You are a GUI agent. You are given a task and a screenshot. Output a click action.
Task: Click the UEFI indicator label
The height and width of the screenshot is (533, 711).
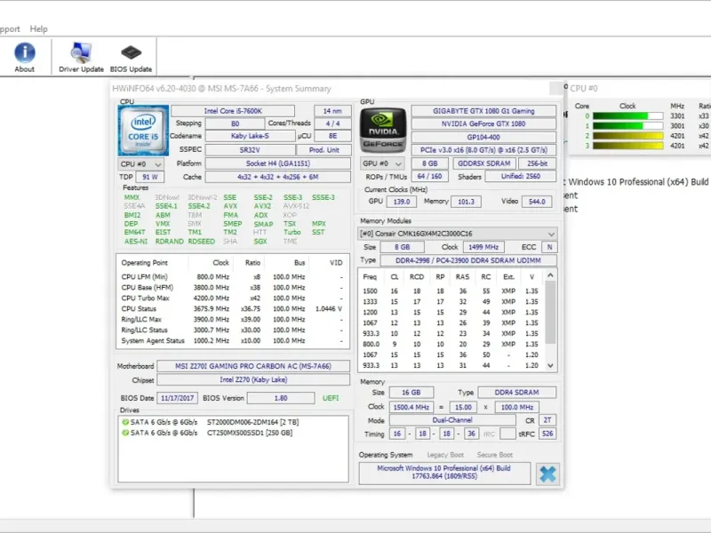pos(331,398)
